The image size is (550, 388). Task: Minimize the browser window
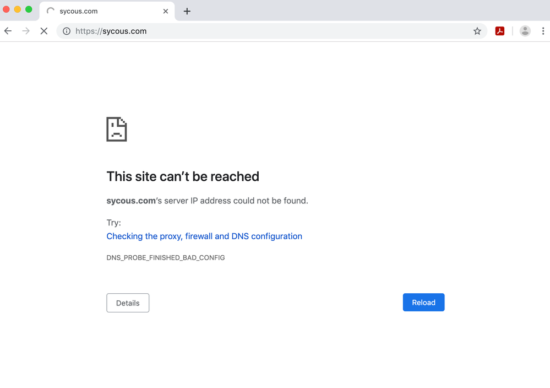point(18,9)
